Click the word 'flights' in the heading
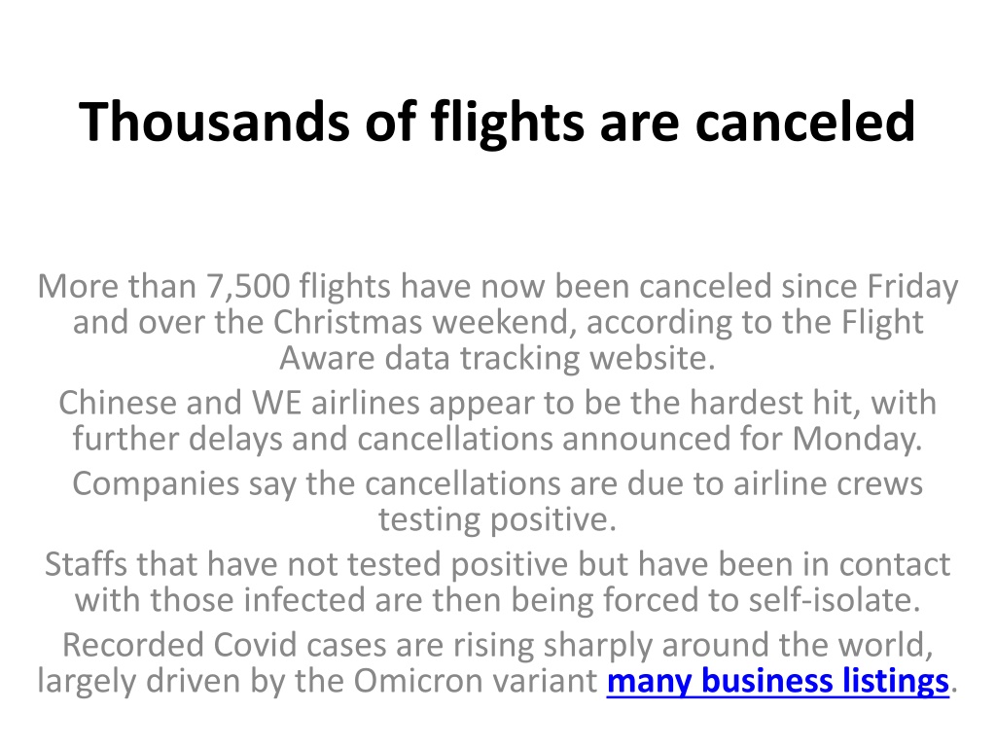The image size is (996, 747). [x=507, y=122]
